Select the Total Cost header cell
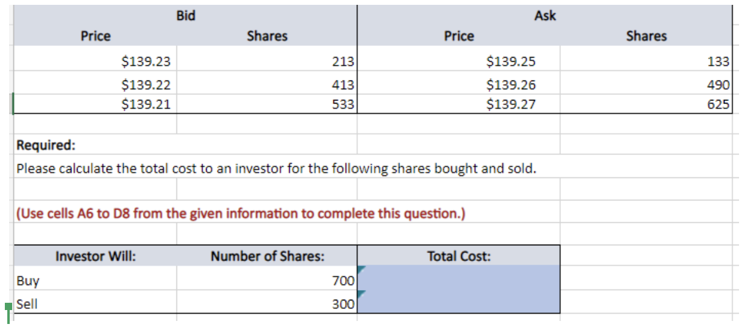The width and height of the screenshot is (753, 327). 458,256
